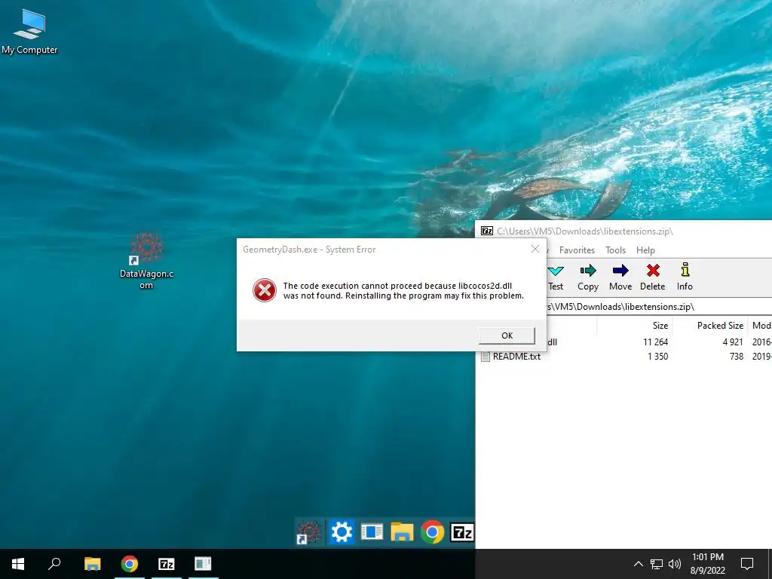Screen dimensions: 772x579
Task: Click the DataWagon shortcut in the floating dock
Action: pyautogui.click(x=309, y=532)
